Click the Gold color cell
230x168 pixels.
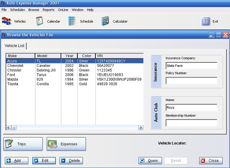(x=83, y=84)
